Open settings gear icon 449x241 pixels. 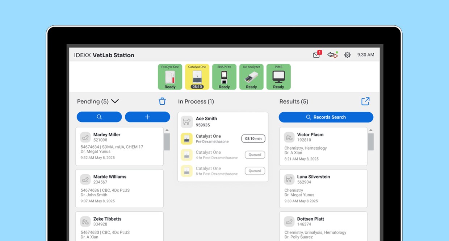[347, 55]
